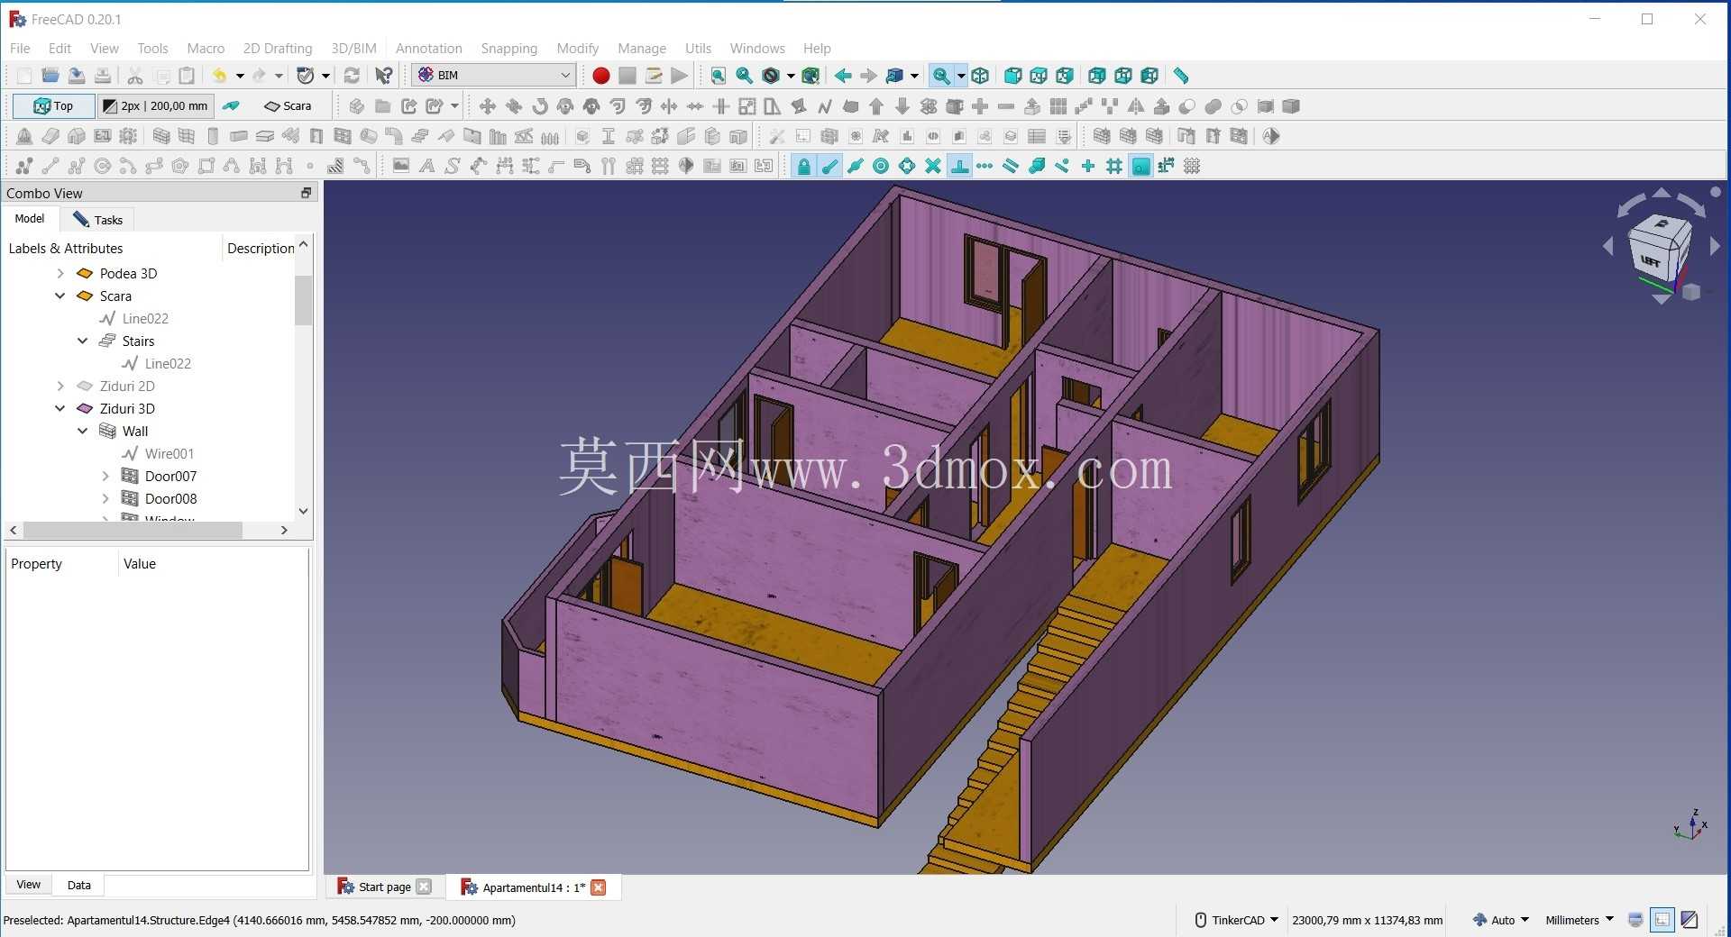Zoom to fit the selection
This screenshot has height=937, width=1731.
click(744, 76)
